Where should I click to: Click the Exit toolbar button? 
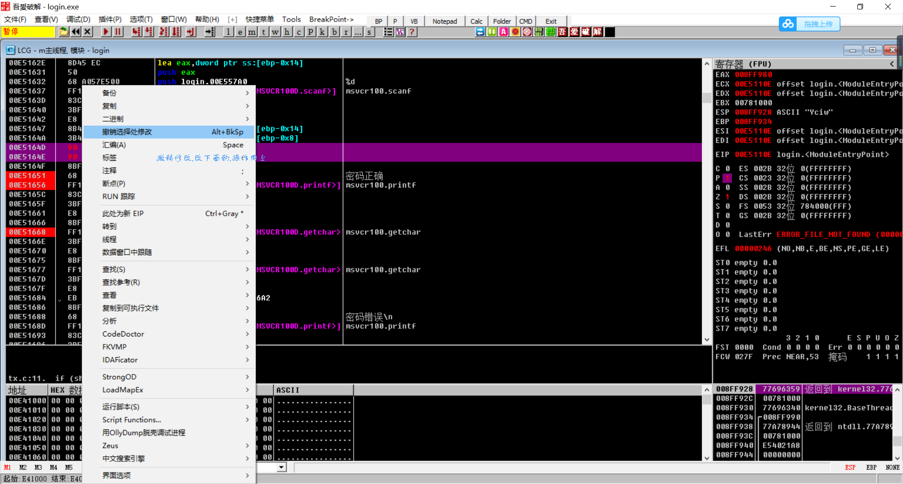pos(551,21)
